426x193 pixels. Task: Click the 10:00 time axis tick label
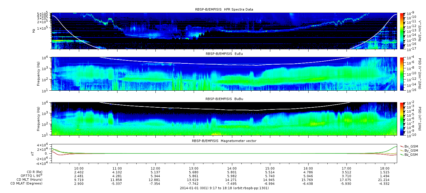pyautogui.click(x=79, y=168)
